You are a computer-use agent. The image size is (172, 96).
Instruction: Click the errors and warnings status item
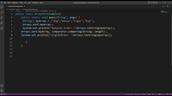coord(3,95)
